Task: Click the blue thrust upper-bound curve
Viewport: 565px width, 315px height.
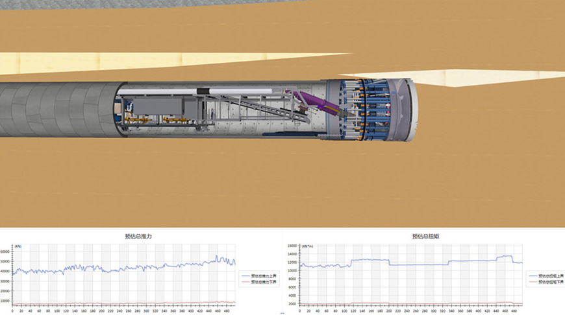Action: pyautogui.click(x=130, y=268)
